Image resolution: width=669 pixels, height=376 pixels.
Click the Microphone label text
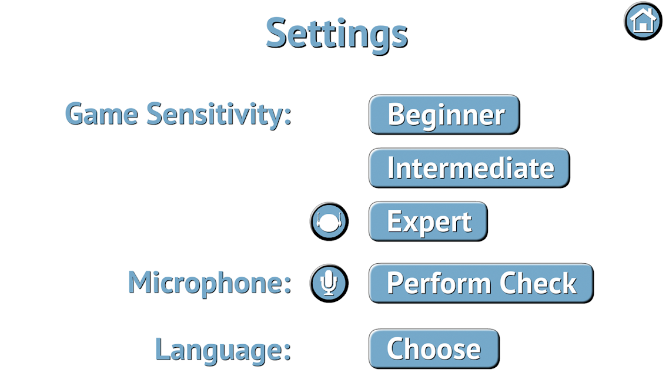click(210, 283)
